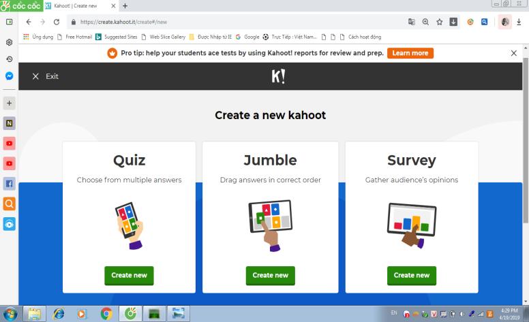Viewport: 529px width, 322px height.
Task: Click the browser back arrow
Action: (29, 22)
